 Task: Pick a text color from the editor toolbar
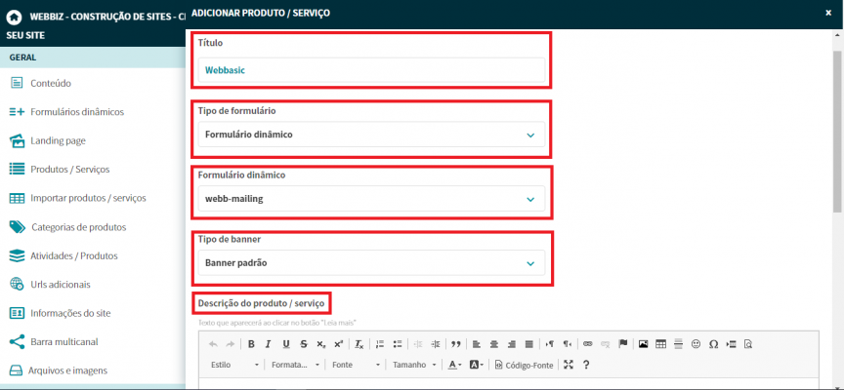pos(454,365)
